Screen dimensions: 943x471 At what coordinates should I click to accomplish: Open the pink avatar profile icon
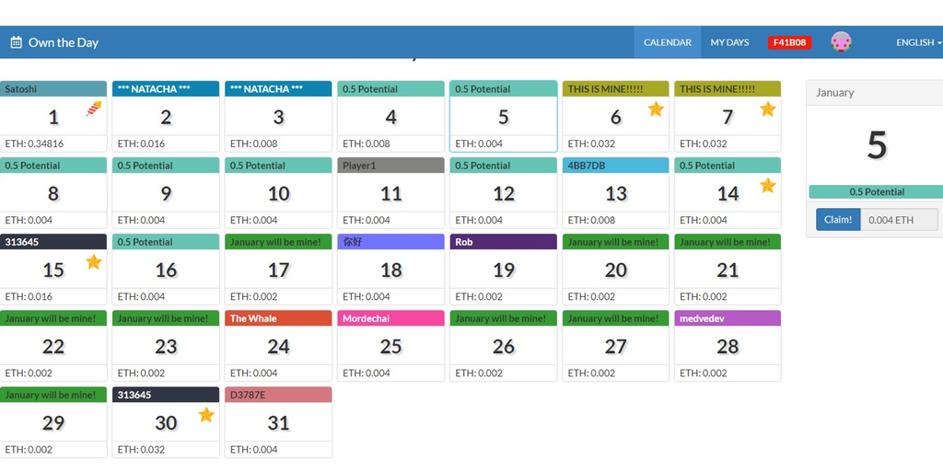pyautogui.click(x=841, y=42)
